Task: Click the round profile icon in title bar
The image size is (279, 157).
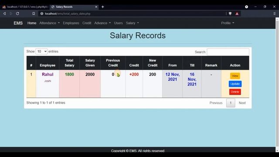Action: click(x=246, y=7)
